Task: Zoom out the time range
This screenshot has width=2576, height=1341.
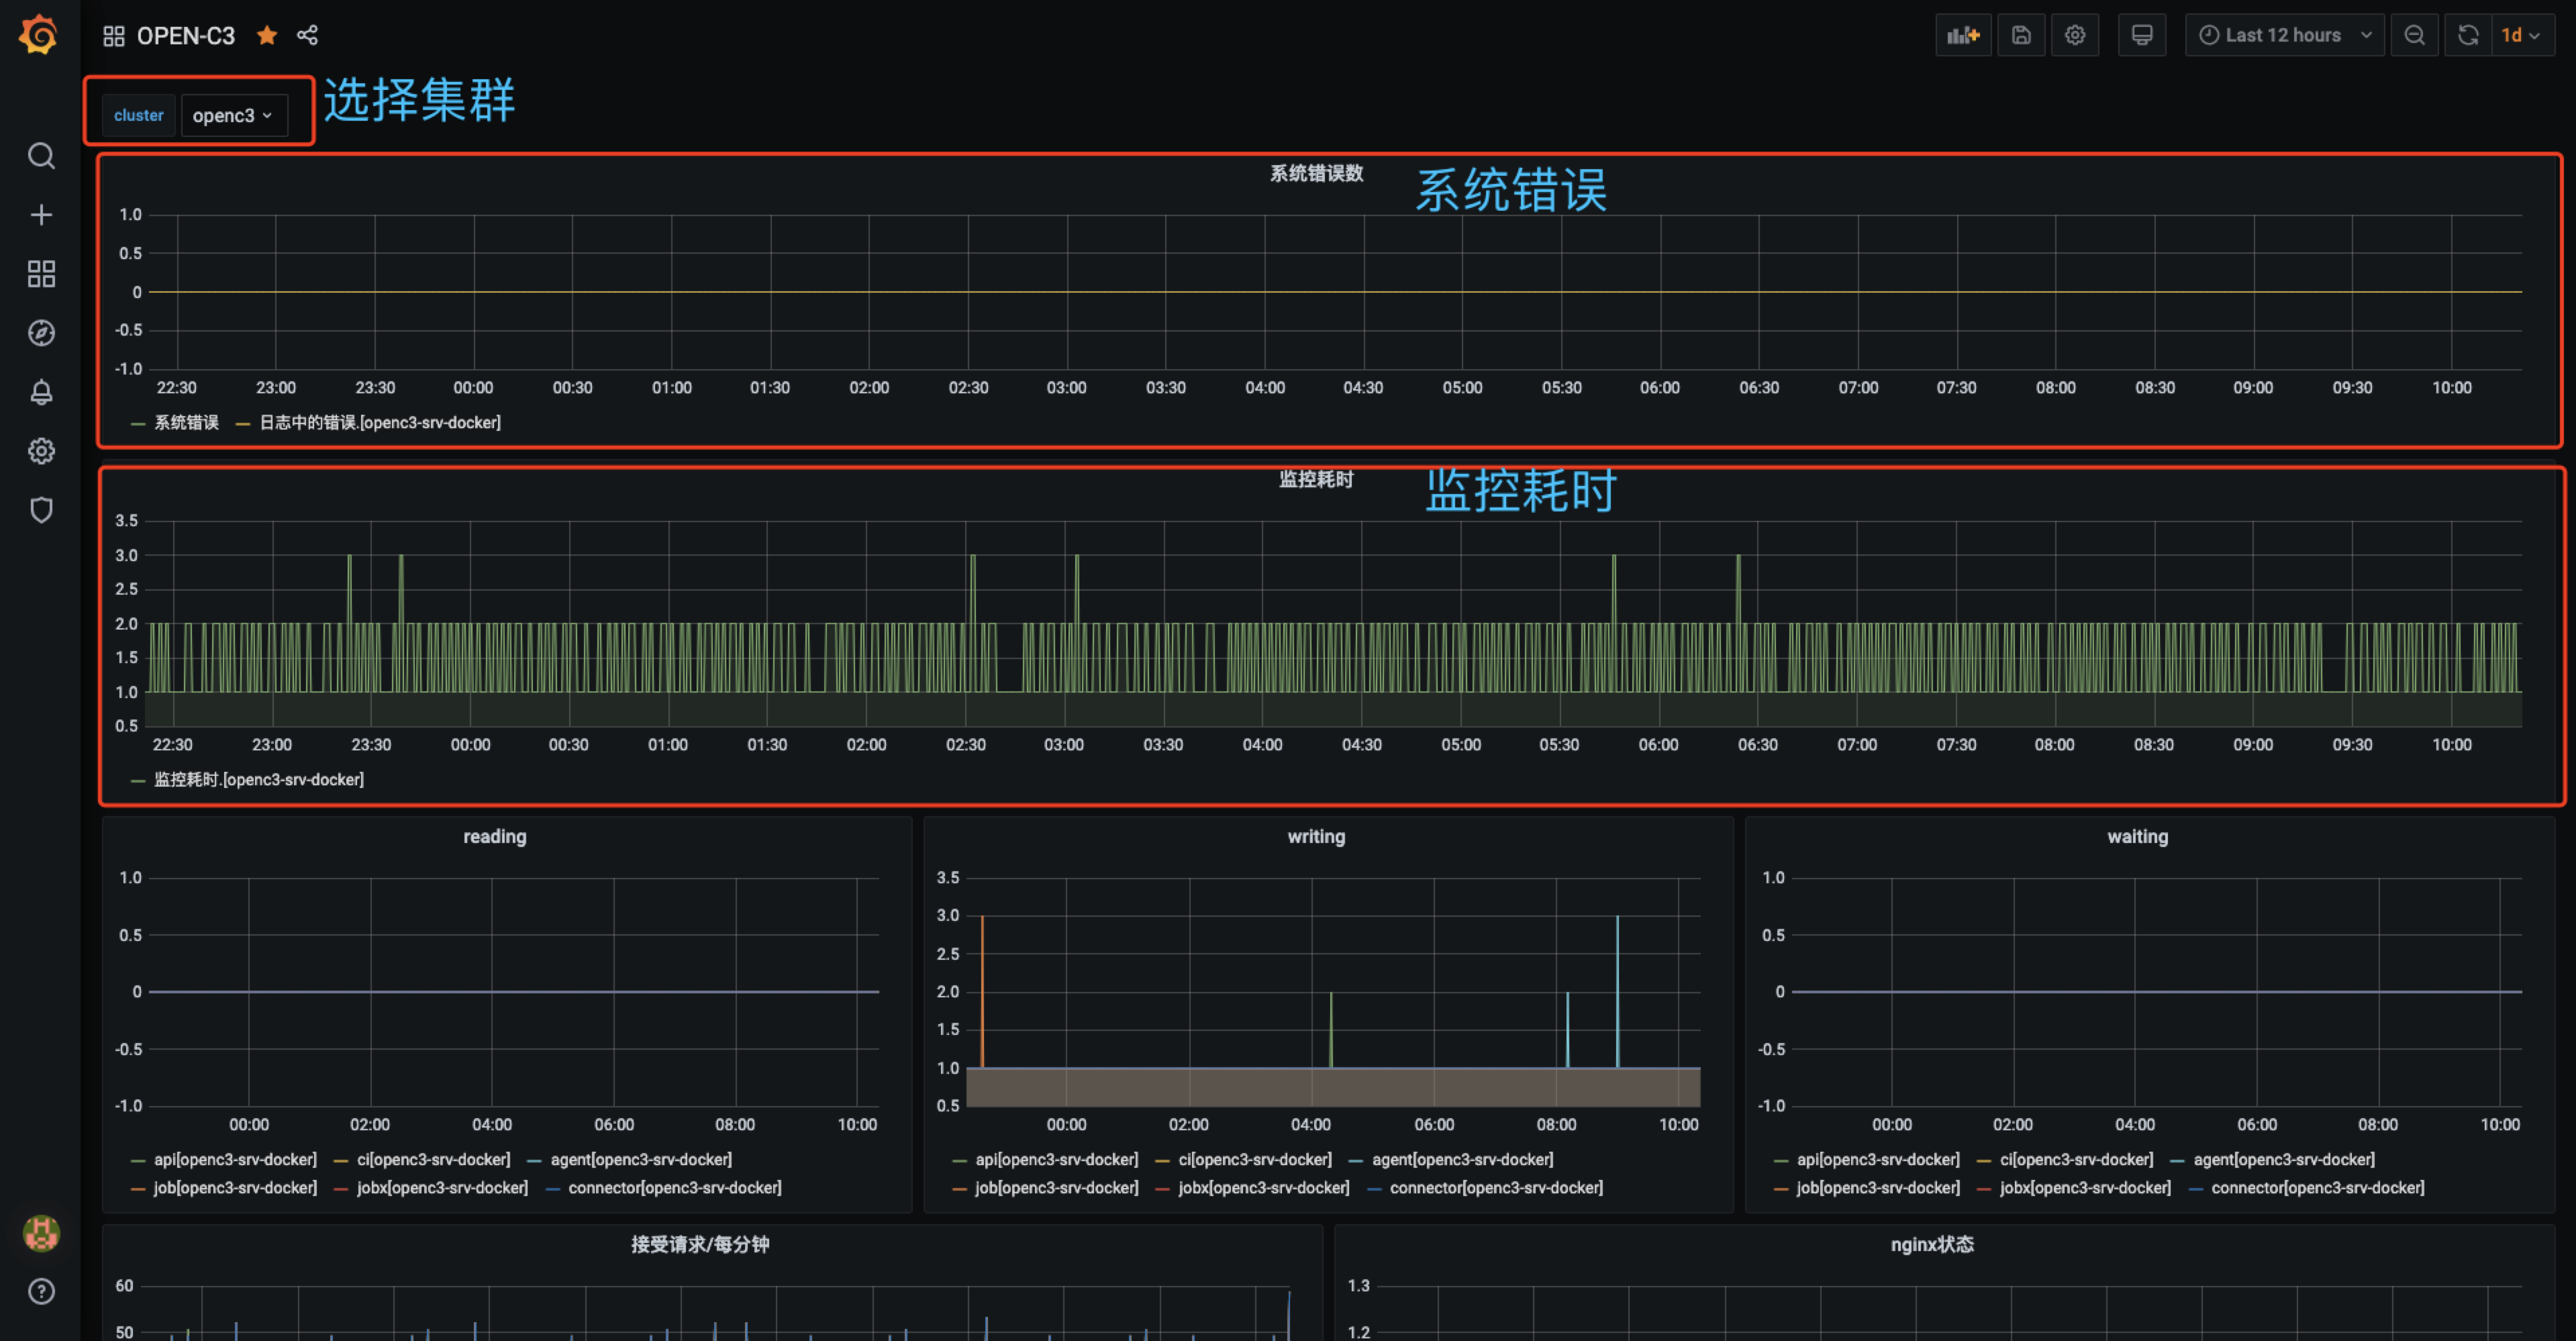Action: [x=2414, y=35]
